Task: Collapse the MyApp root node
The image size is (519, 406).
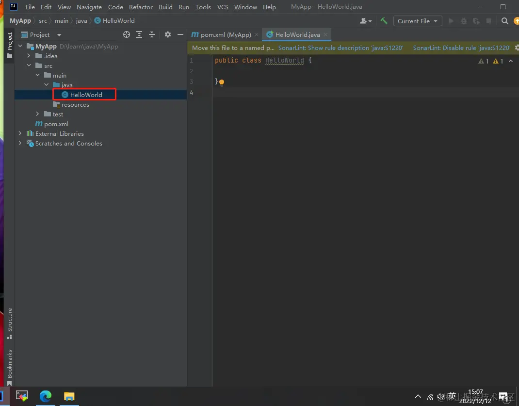Action: tap(20, 46)
